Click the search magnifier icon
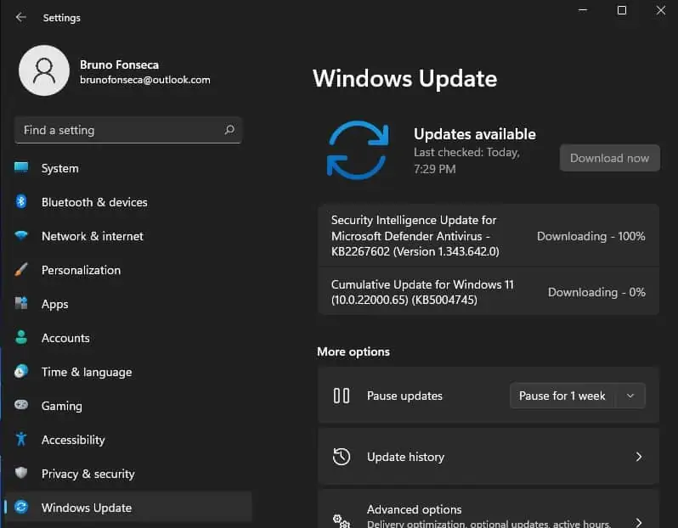The width and height of the screenshot is (678, 528). [229, 130]
